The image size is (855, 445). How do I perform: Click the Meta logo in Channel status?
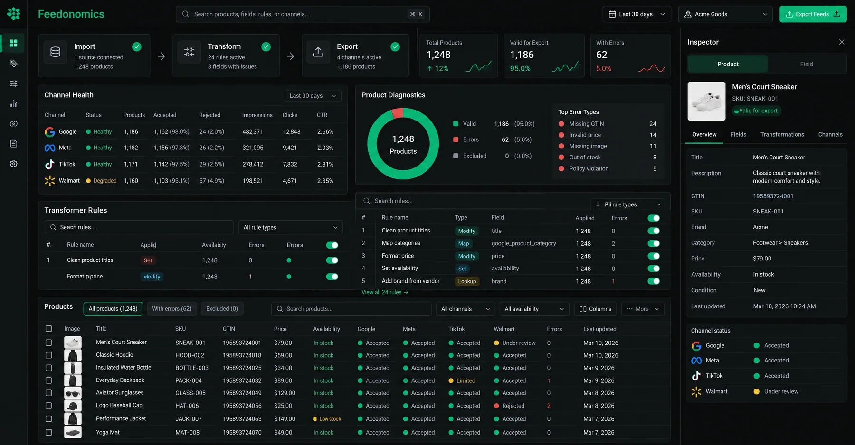pyautogui.click(x=696, y=361)
